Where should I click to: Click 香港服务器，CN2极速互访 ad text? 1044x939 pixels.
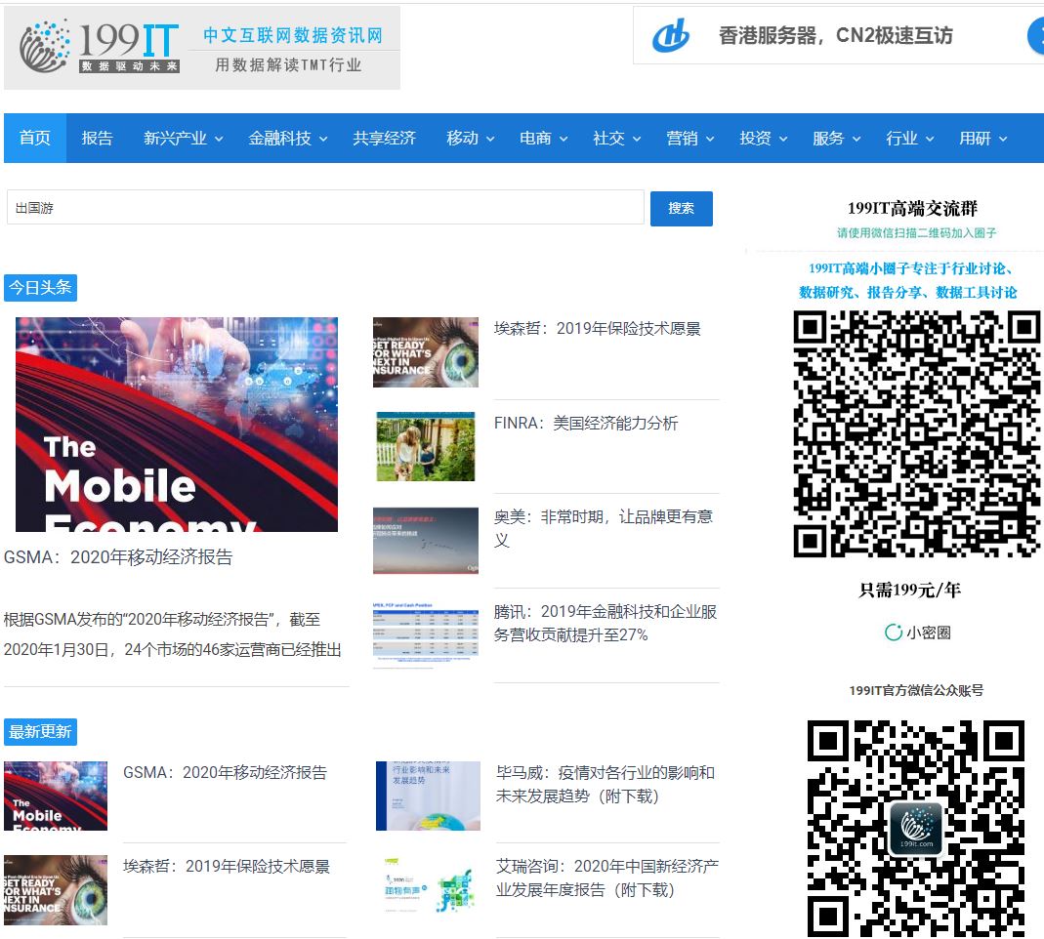pos(836,35)
